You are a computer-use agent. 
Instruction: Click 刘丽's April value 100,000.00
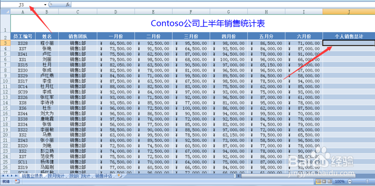coord(229,60)
